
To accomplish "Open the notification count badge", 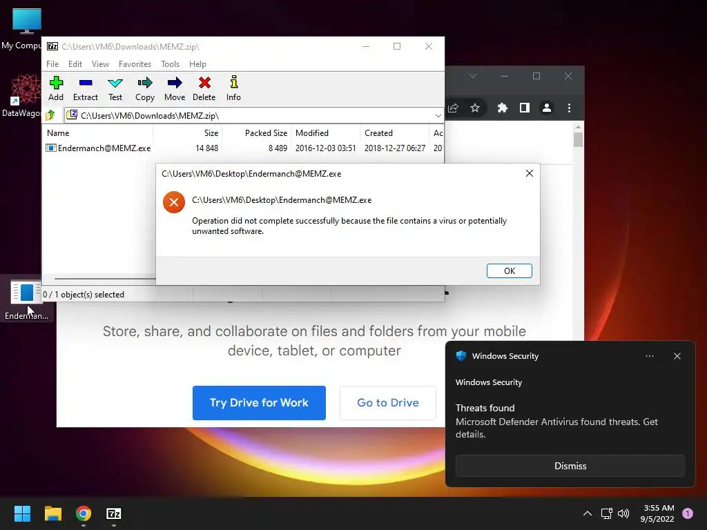I will pos(687,513).
